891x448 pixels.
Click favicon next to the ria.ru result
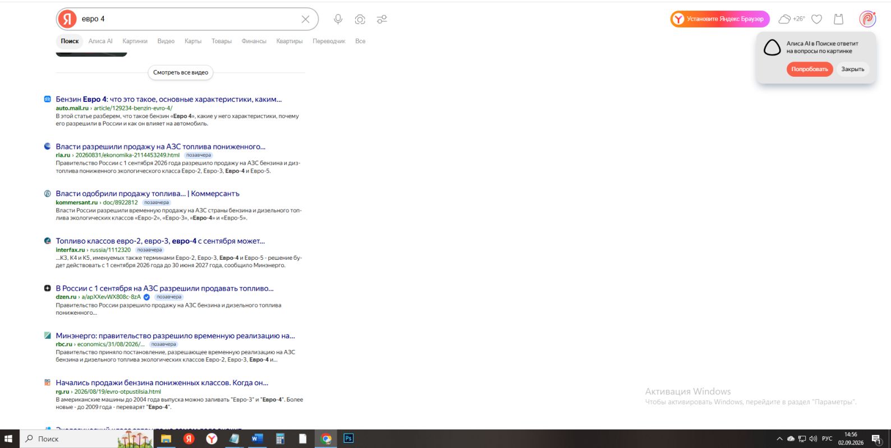point(48,146)
